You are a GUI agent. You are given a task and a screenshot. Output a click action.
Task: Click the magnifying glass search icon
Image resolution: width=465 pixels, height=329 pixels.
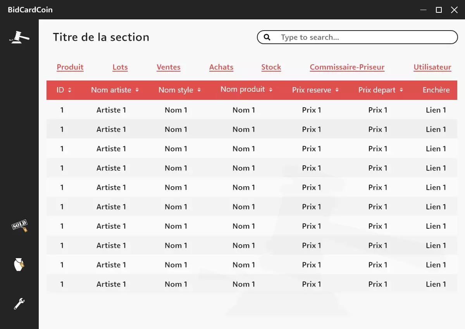point(267,37)
